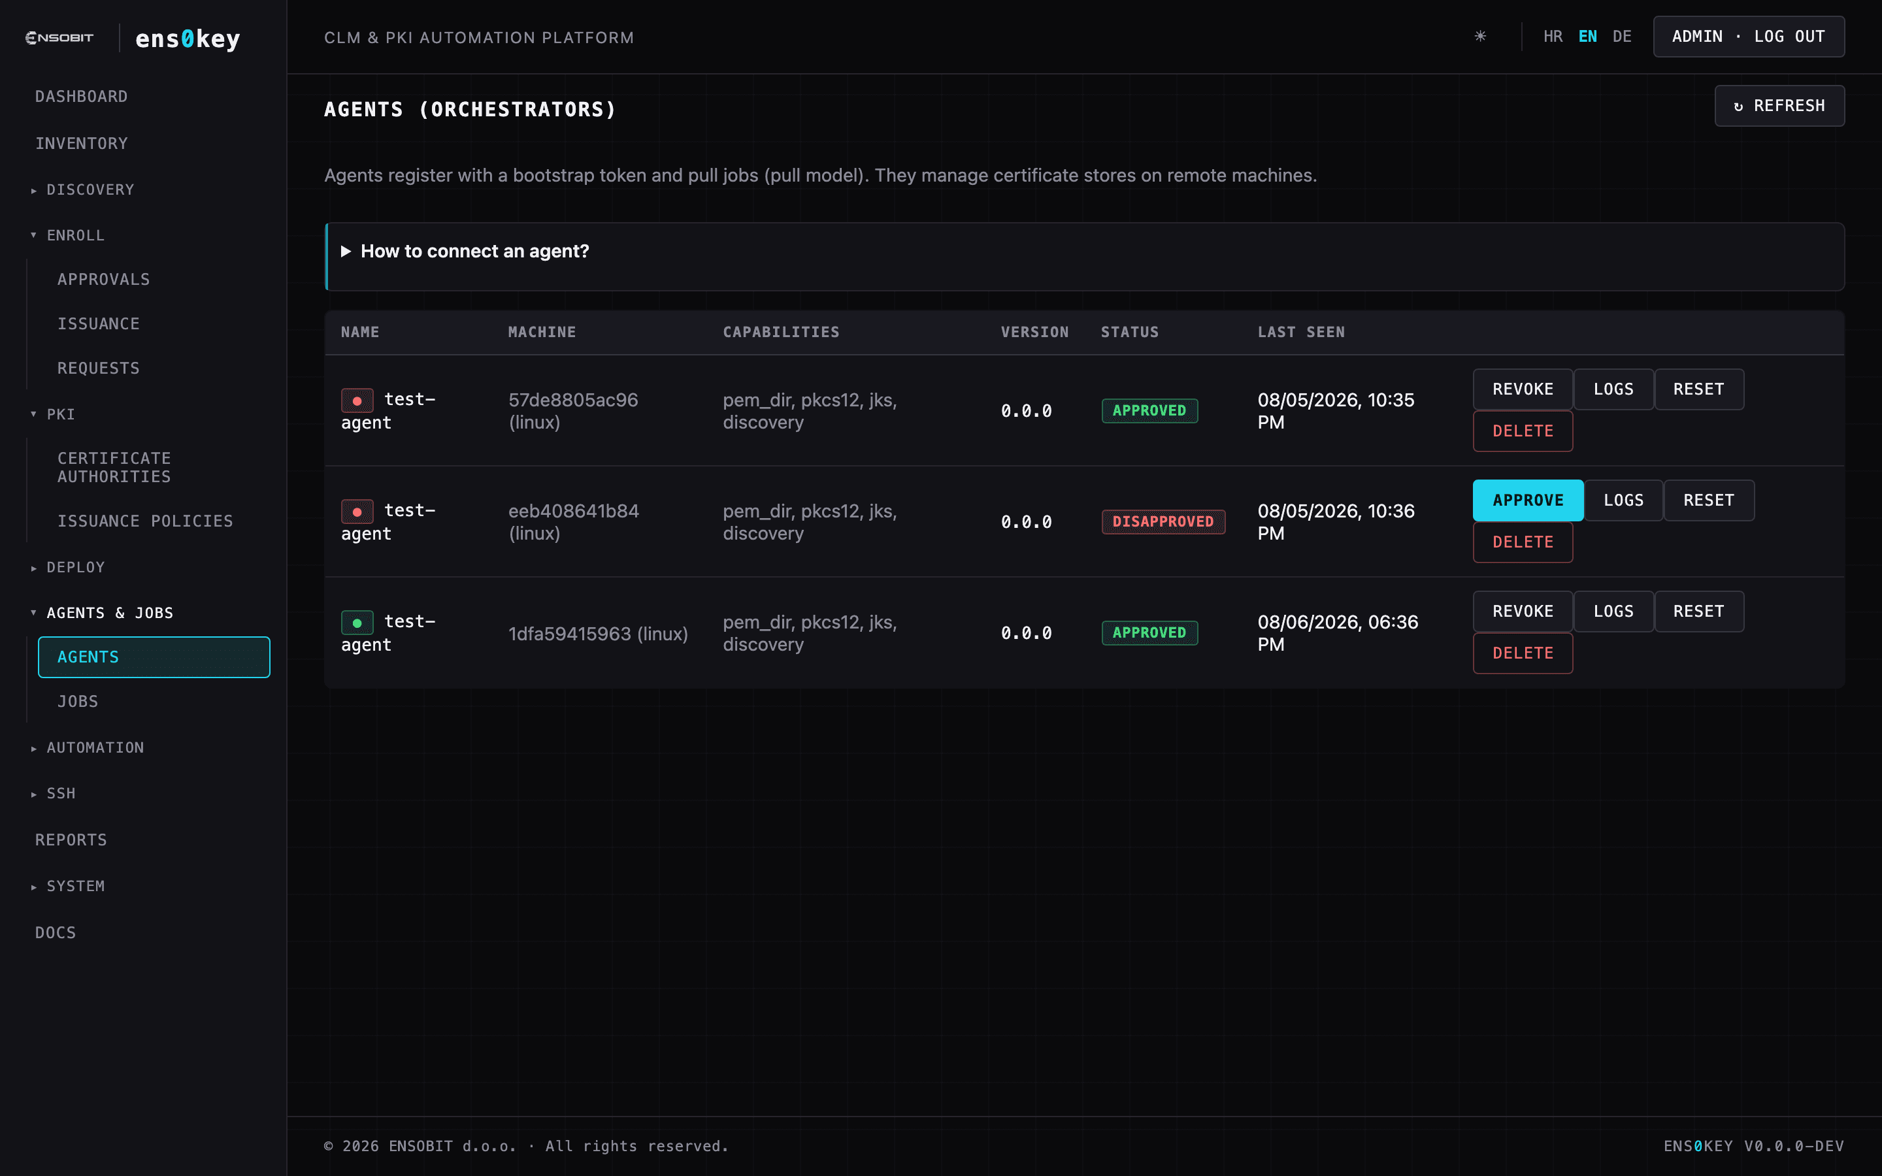Click the Name column header
The height and width of the screenshot is (1176, 1882).
(x=360, y=332)
